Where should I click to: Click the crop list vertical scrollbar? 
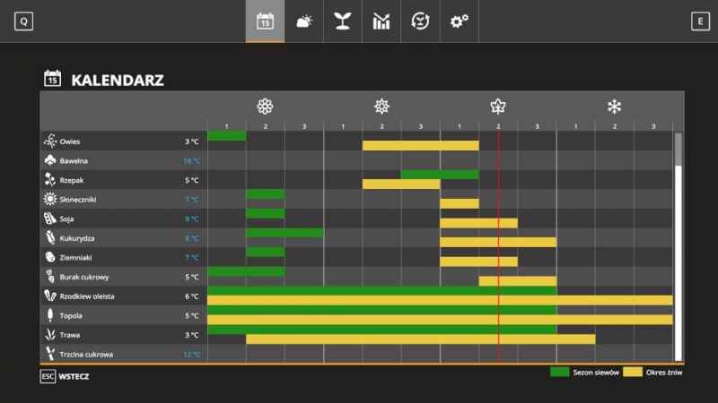679,247
